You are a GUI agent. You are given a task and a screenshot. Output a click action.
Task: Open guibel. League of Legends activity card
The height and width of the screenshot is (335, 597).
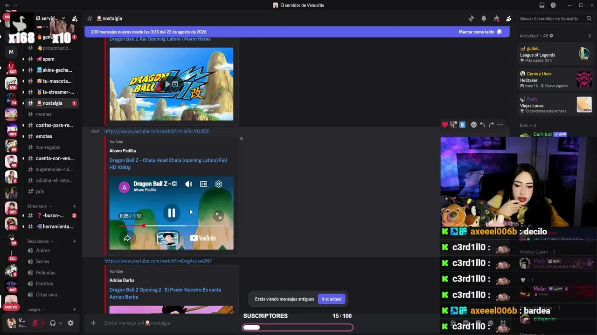pos(555,54)
